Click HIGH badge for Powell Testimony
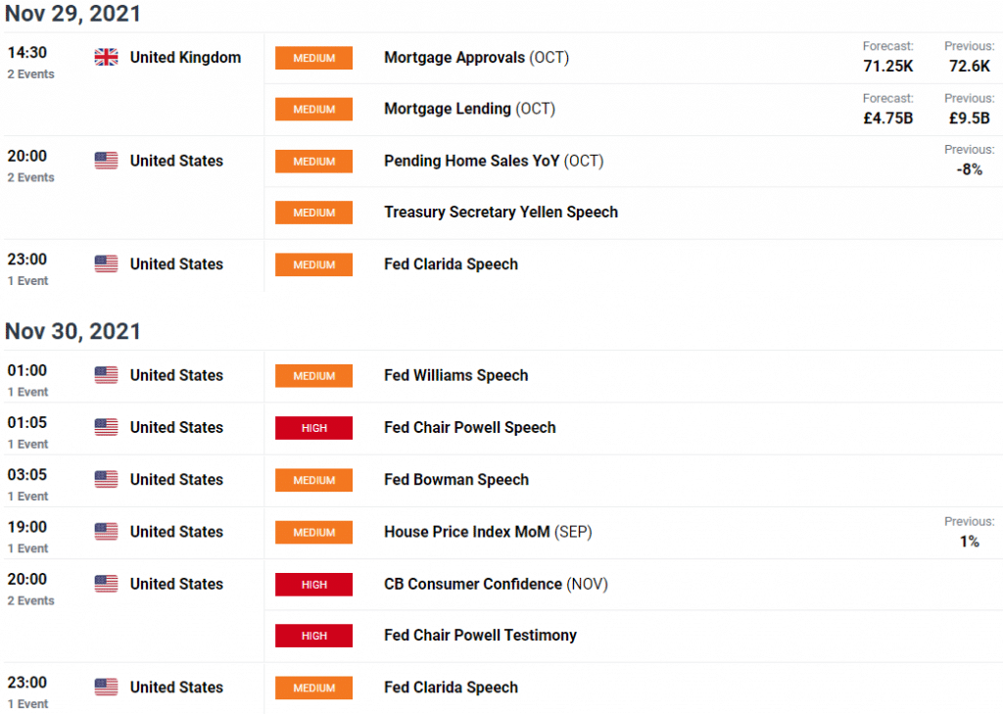This screenshot has width=1003, height=714. 314,636
